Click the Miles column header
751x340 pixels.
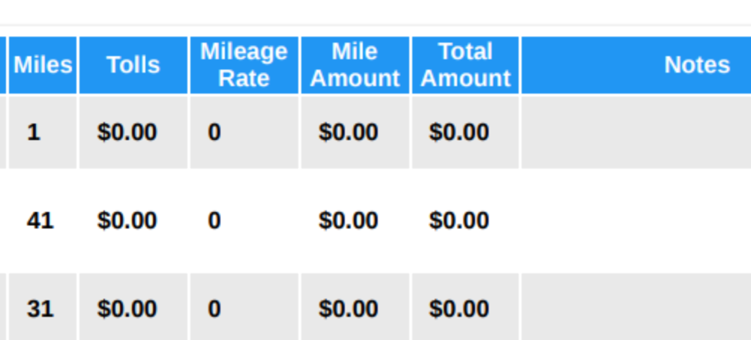[43, 65]
